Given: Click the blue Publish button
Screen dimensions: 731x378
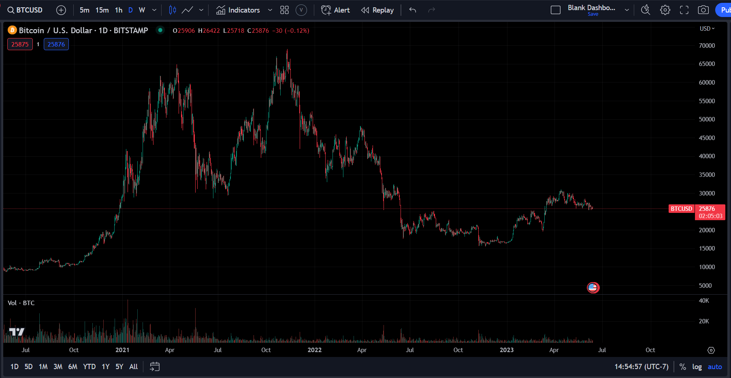Looking at the screenshot, I should (724, 10).
